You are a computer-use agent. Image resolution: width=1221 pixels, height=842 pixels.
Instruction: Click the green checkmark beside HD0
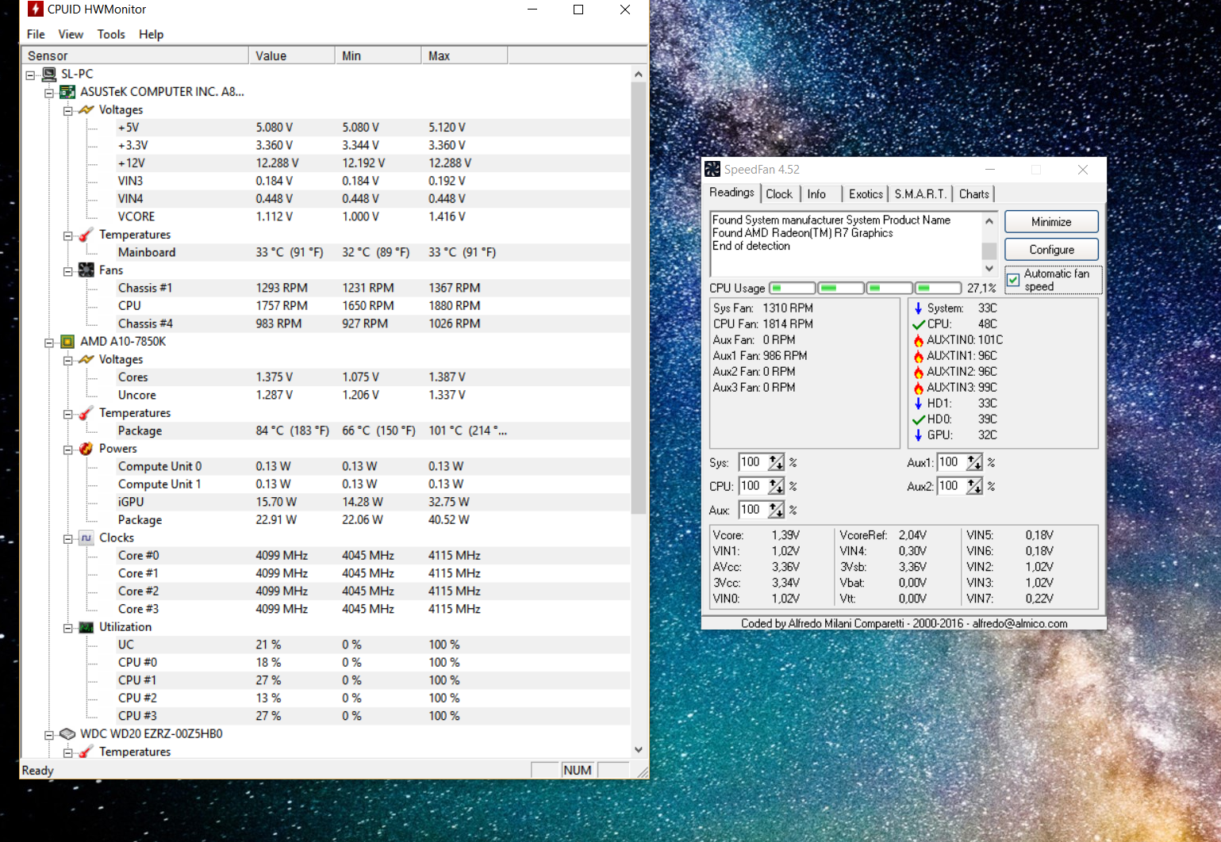pyautogui.click(x=919, y=419)
